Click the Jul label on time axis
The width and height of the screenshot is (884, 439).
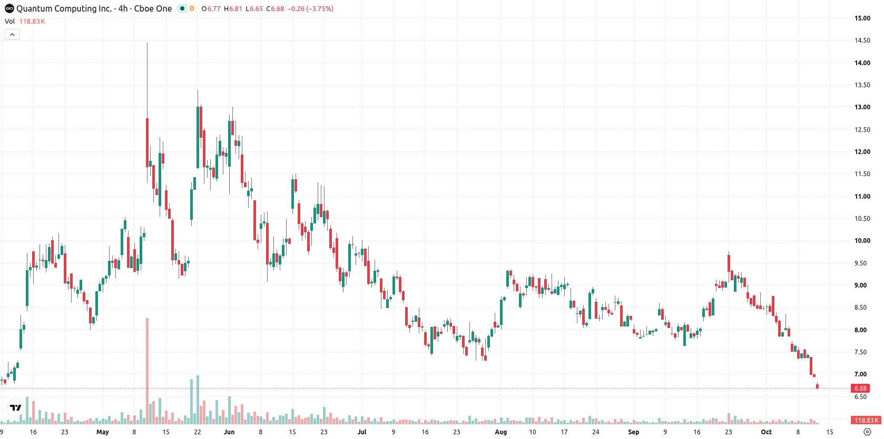point(362,432)
